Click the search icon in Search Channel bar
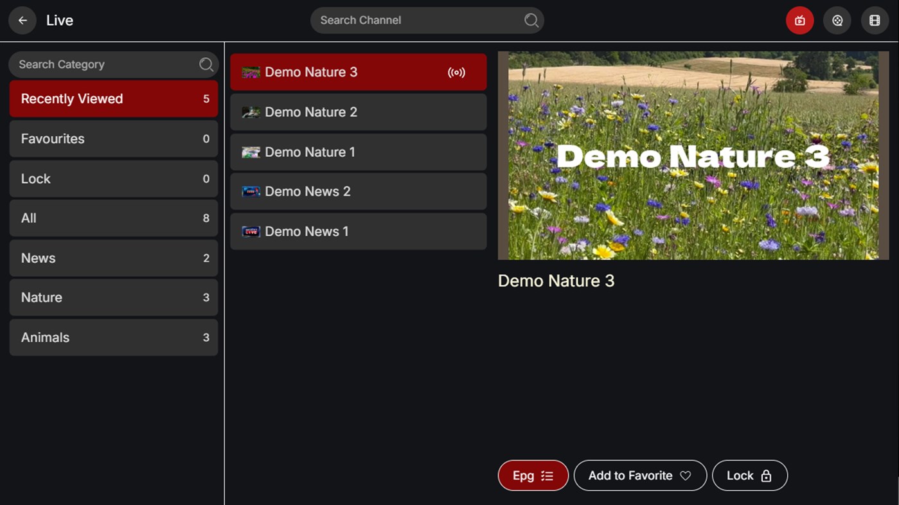The height and width of the screenshot is (505, 899). 531,20
